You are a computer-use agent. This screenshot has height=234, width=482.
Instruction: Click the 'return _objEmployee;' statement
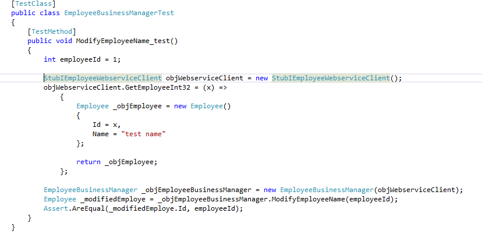117,162
